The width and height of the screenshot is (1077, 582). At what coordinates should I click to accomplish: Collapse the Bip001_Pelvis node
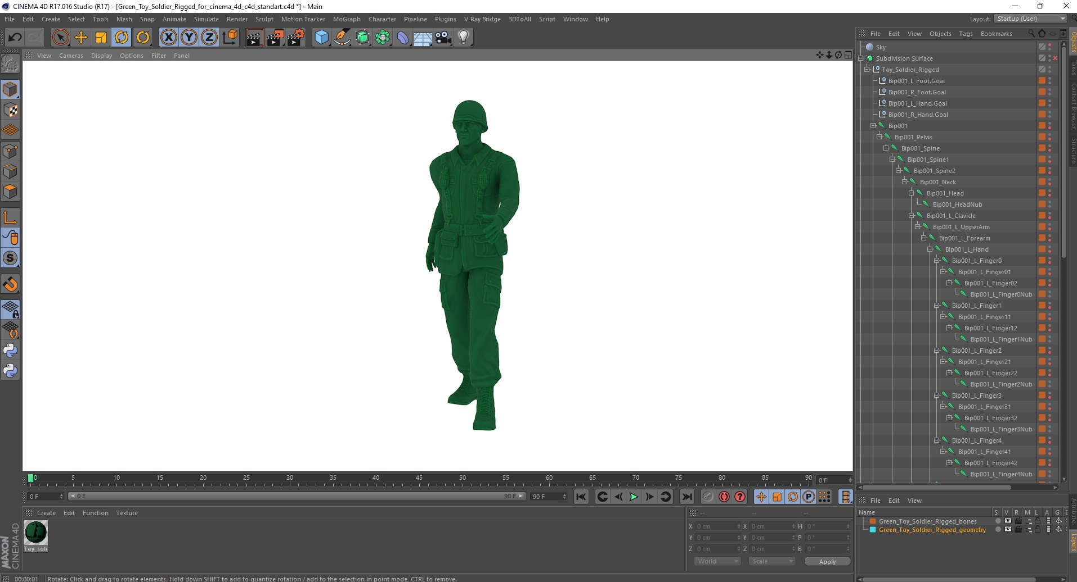[879, 137]
